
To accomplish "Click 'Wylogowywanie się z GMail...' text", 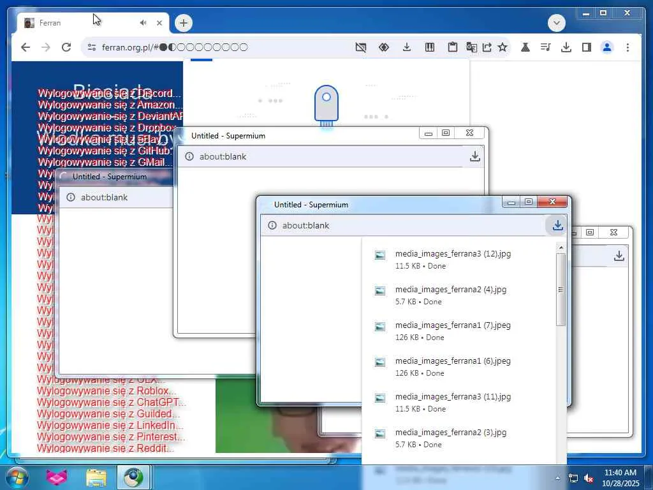I will (105, 162).
